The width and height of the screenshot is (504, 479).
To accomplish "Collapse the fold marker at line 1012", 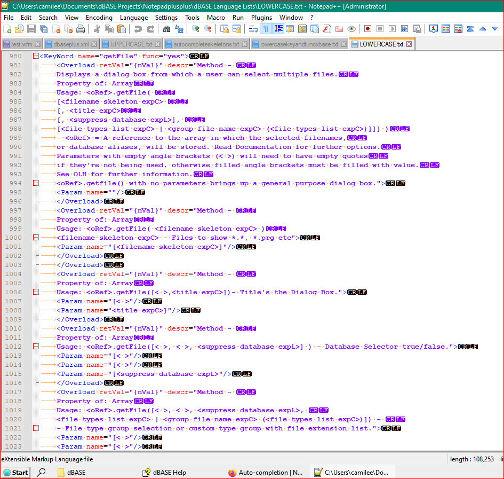I will [36, 347].
